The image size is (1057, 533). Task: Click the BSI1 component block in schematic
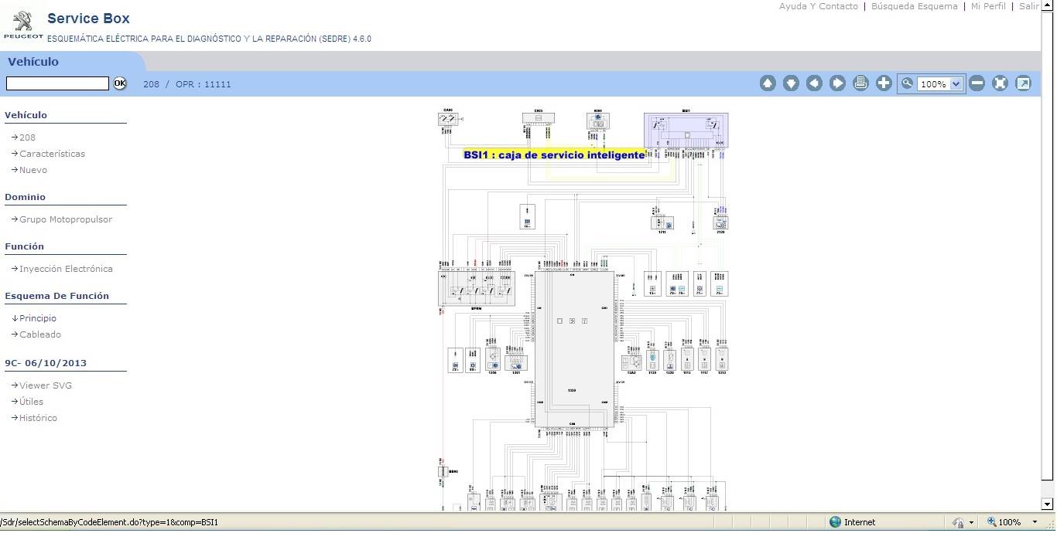(x=686, y=129)
